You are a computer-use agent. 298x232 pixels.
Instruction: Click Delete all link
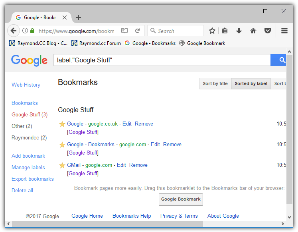22,191
